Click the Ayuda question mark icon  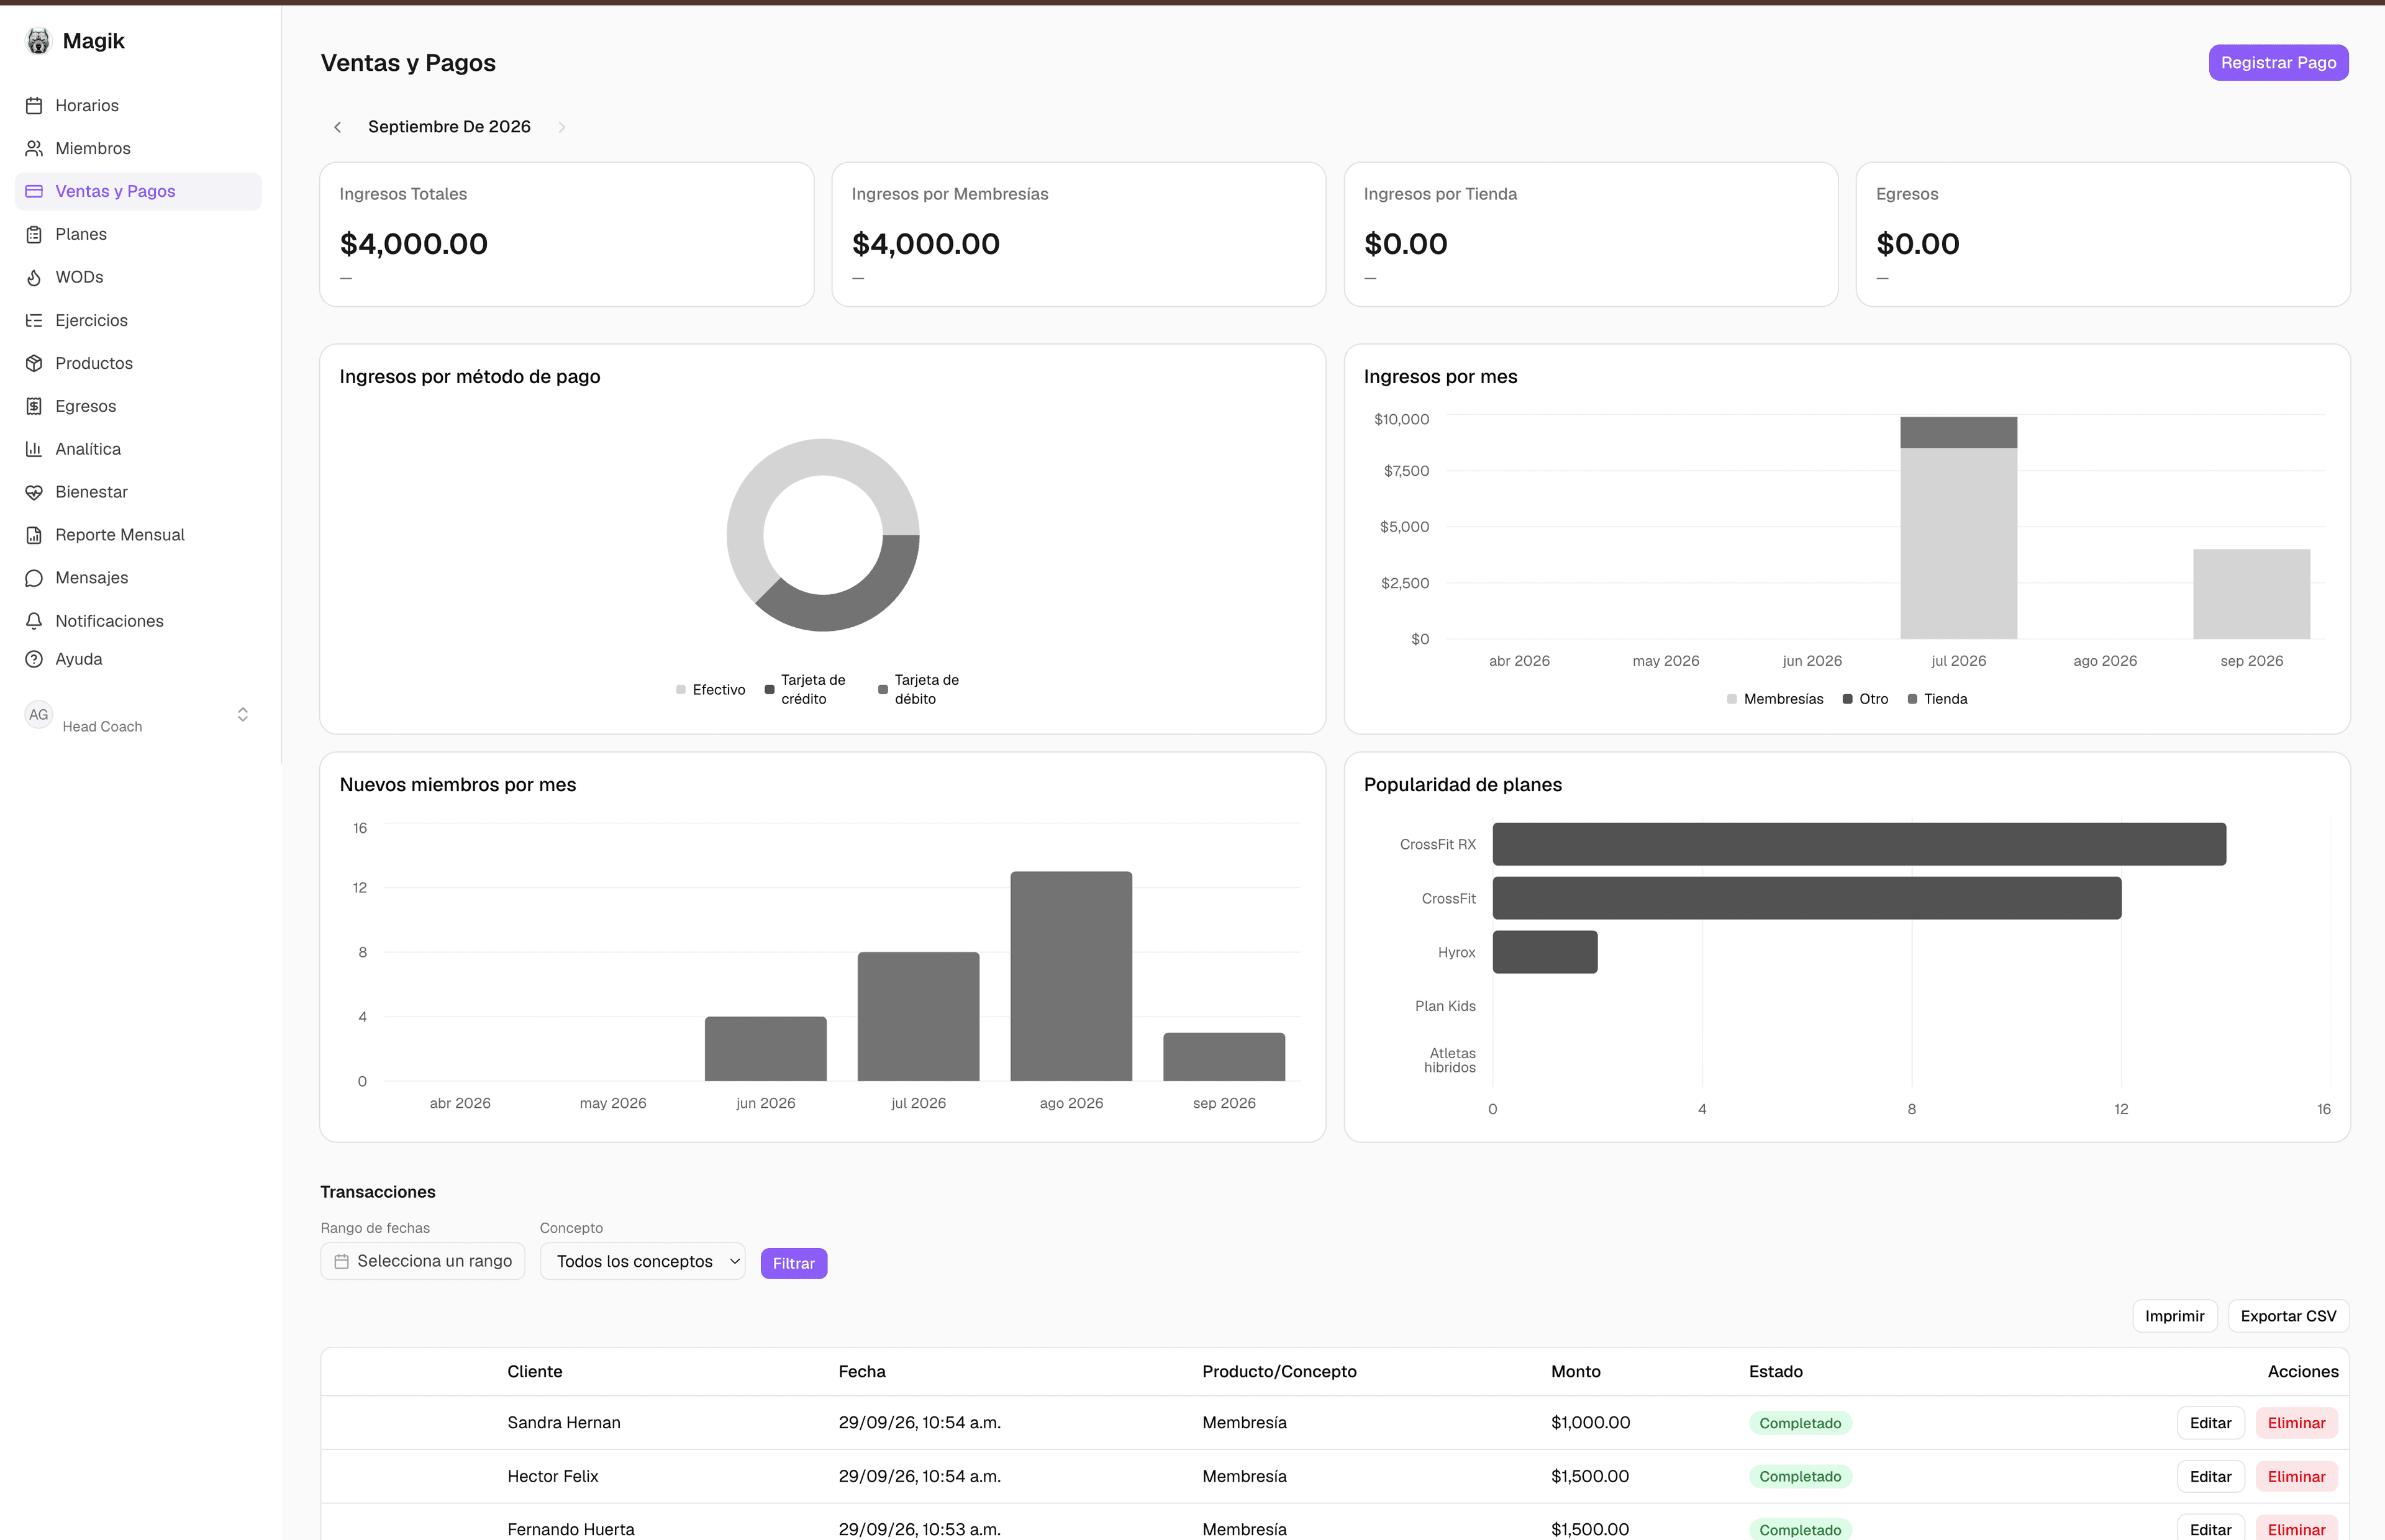(x=34, y=659)
